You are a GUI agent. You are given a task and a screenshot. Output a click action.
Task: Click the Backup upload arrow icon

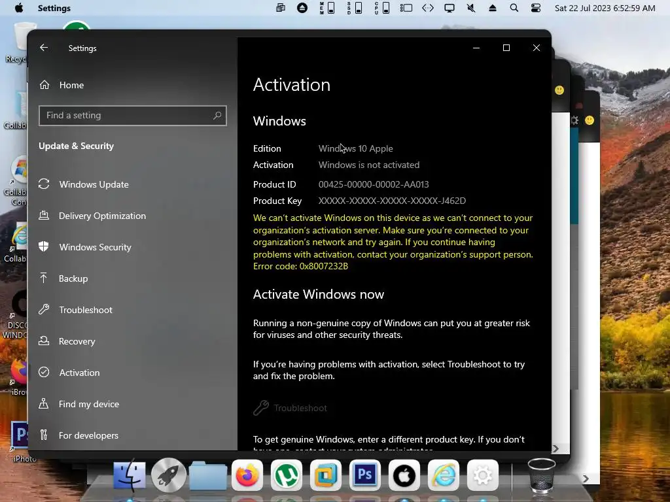click(x=44, y=278)
